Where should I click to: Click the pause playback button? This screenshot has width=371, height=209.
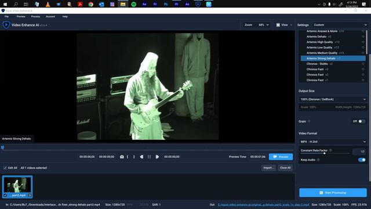pyautogui.click(x=150, y=157)
